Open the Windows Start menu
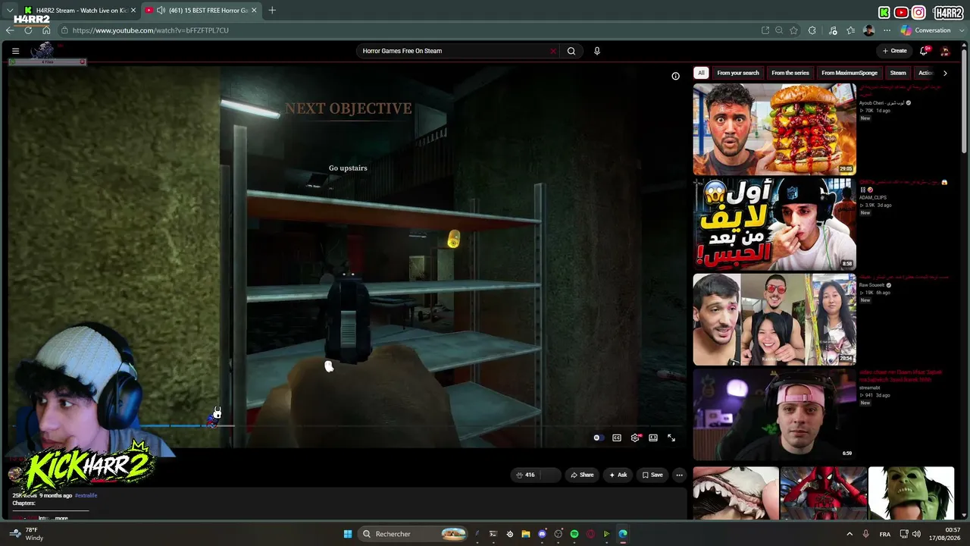 348,534
